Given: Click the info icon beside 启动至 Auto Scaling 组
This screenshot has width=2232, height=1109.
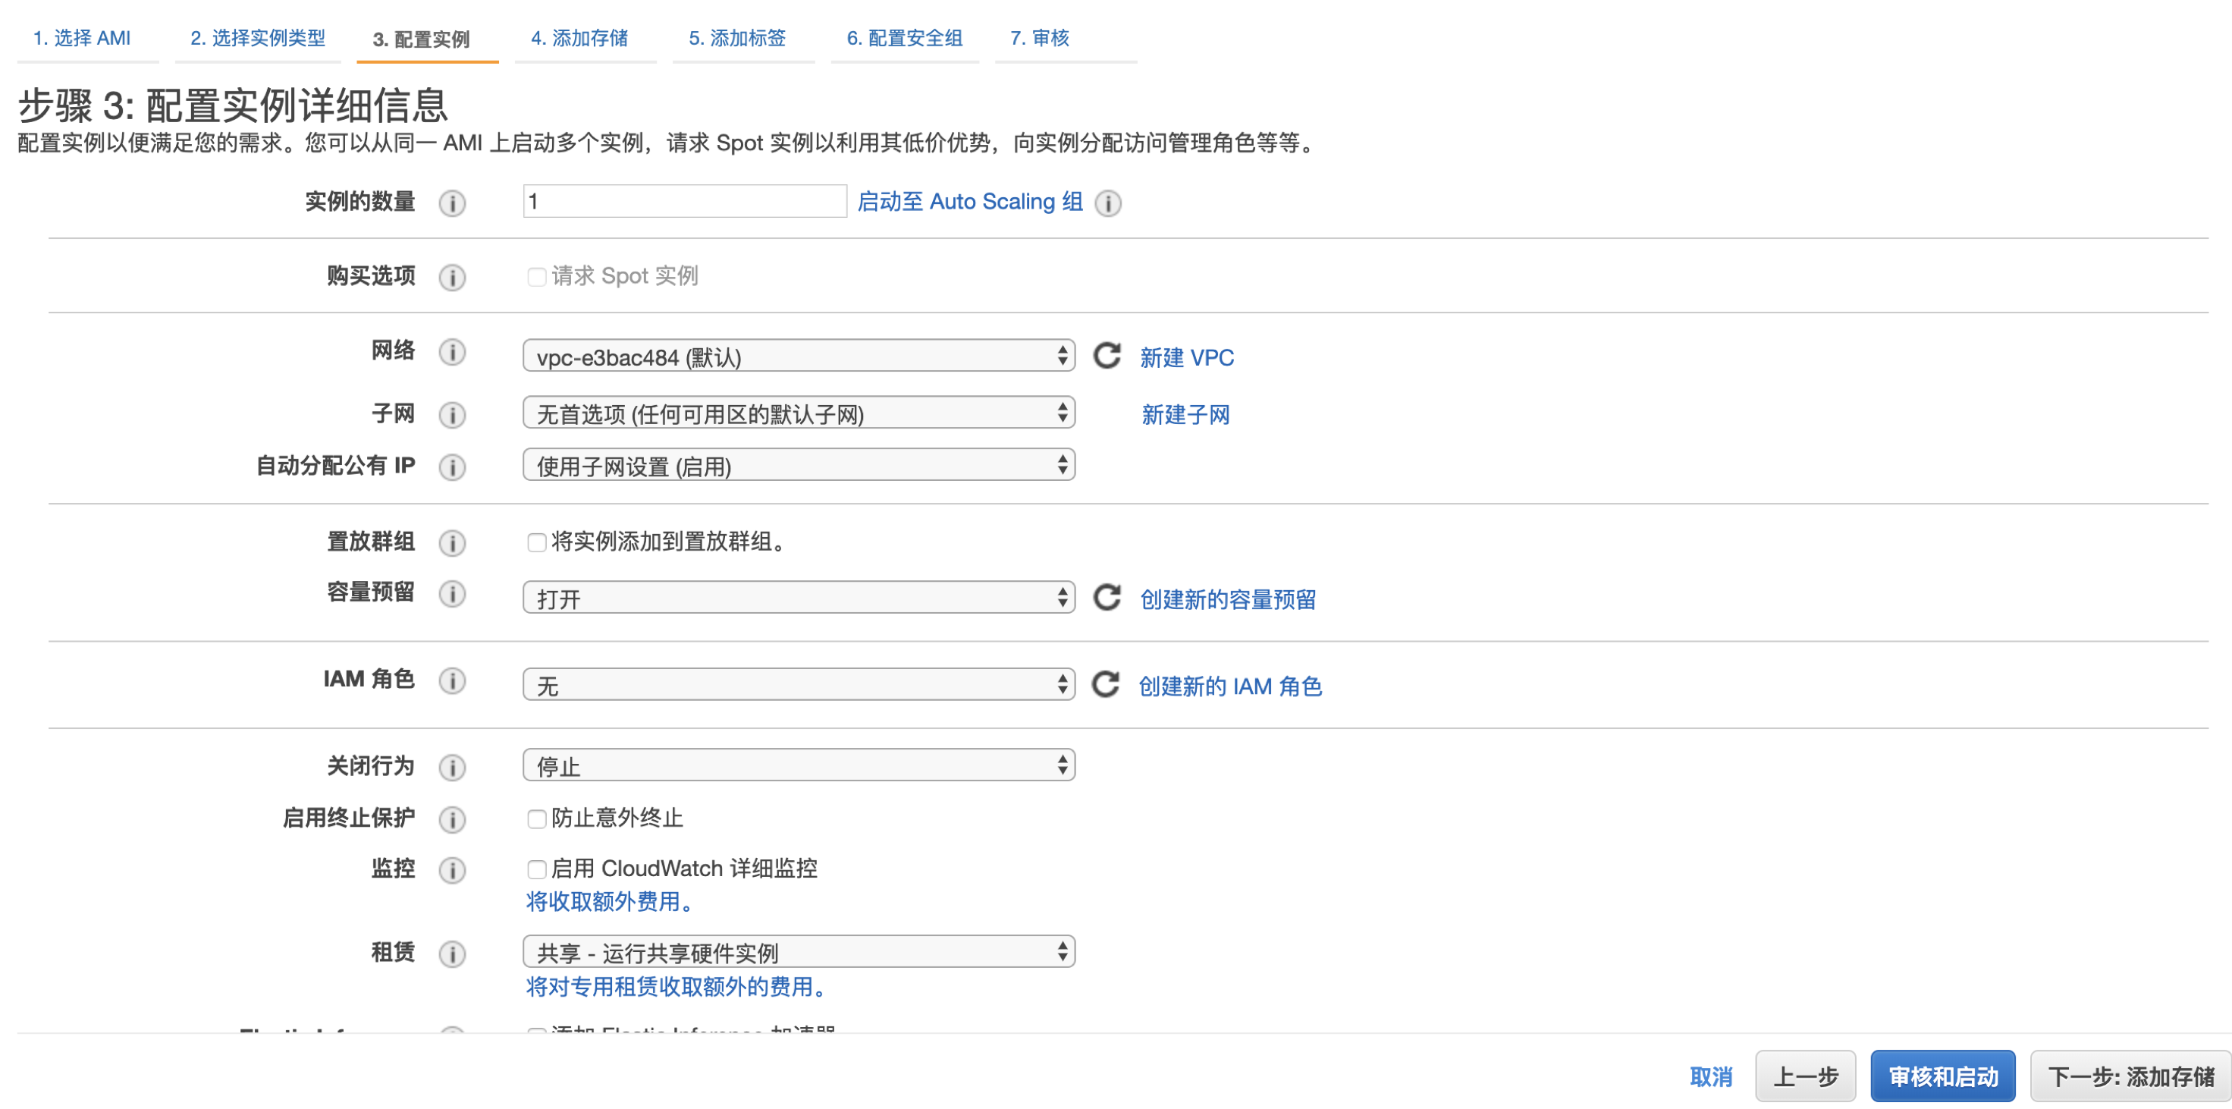Looking at the screenshot, I should 1109,203.
